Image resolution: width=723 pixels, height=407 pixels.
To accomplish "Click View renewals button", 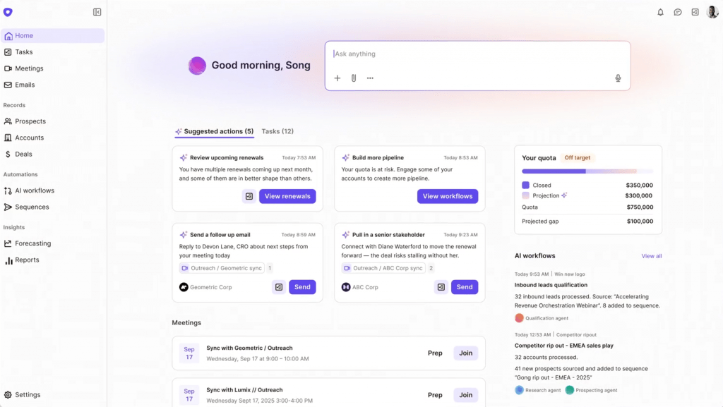I will point(287,196).
